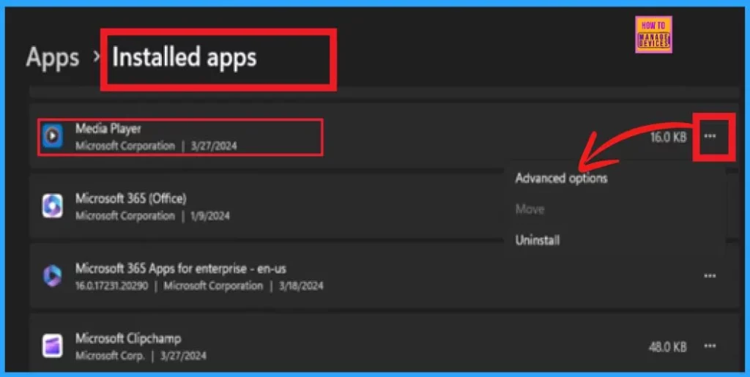This screenshot has width=750, height=377.
Task: Choose Advanced options in the context menu
Action: coord(561,178)
